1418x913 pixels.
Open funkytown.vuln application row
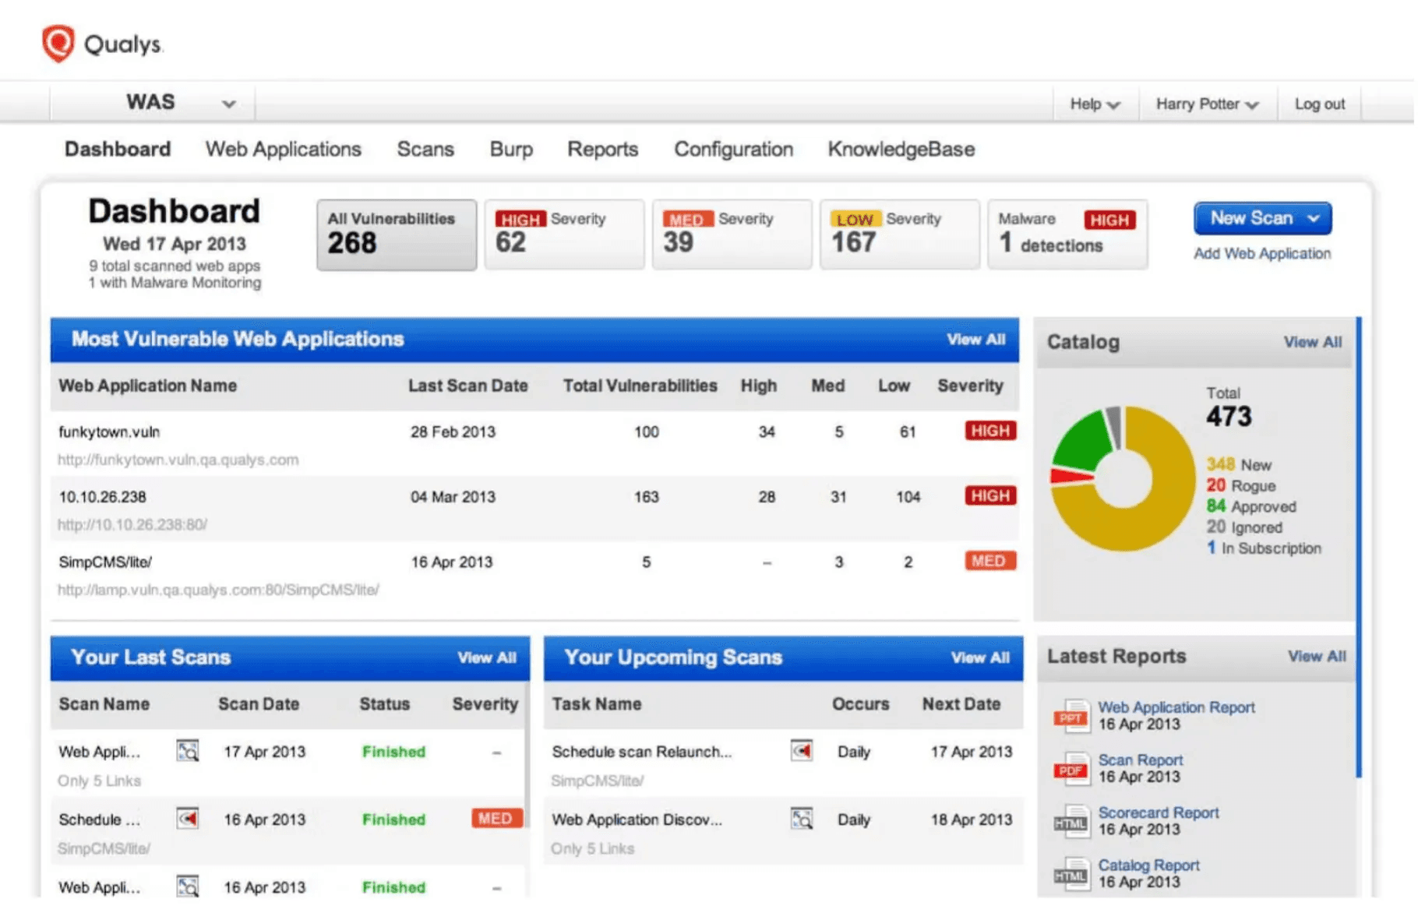click(x=536, y=446)
